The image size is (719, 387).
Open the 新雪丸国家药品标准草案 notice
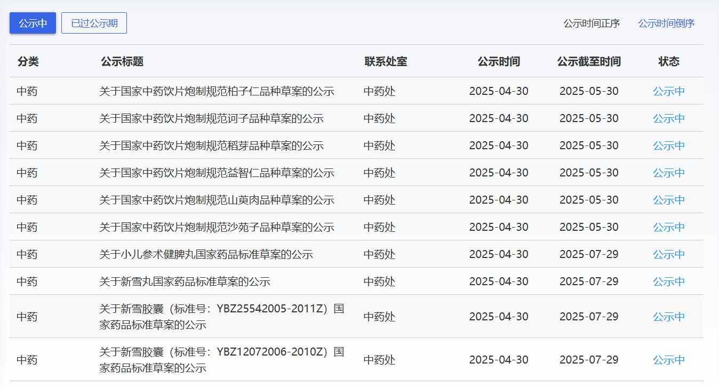pyautogui.click(x=185, y=281)
